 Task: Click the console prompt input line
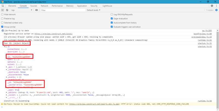tap(109, 107)
